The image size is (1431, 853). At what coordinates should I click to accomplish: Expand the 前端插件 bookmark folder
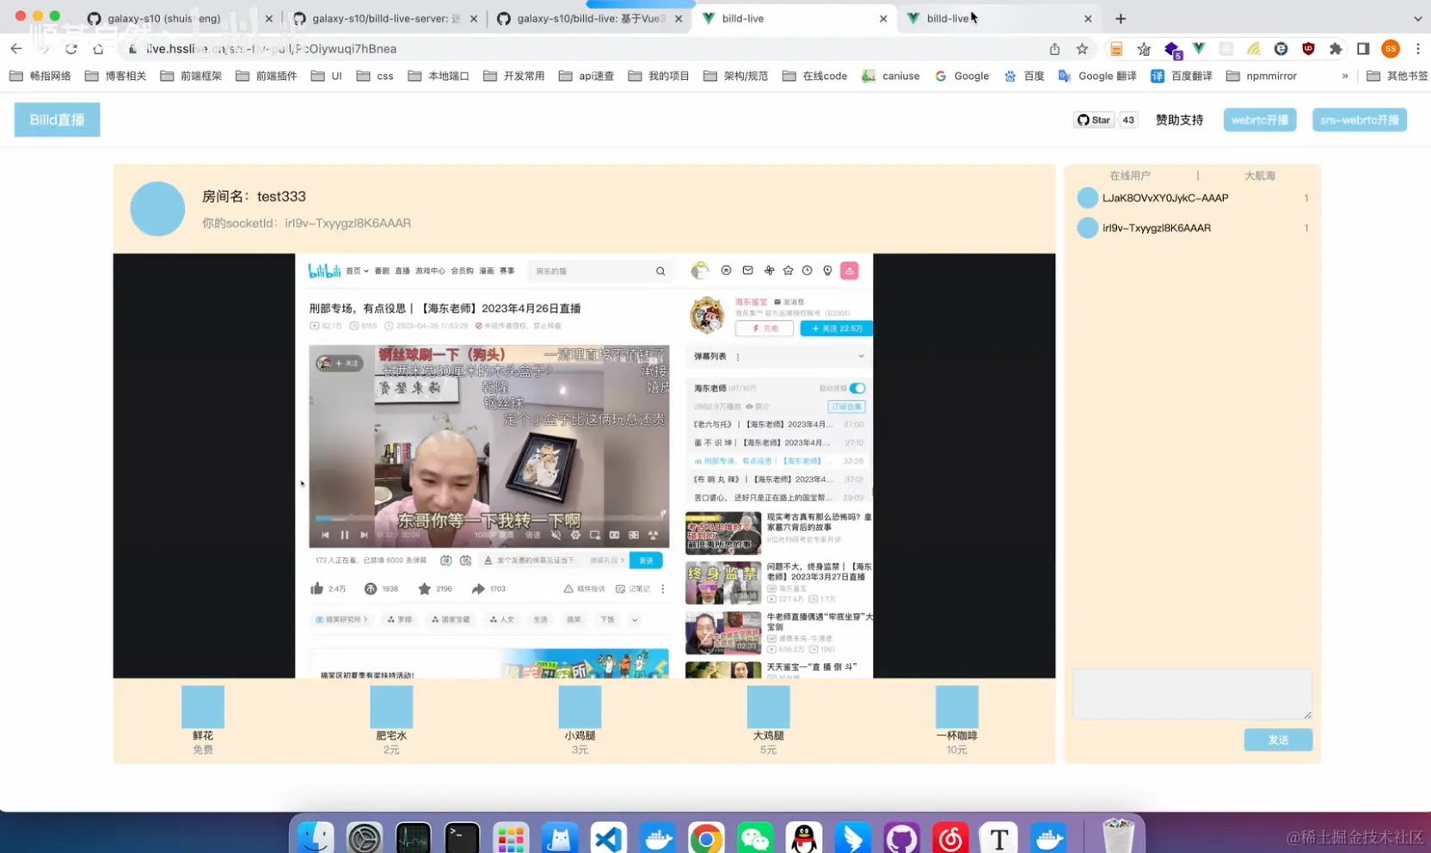tap(267, 76)
